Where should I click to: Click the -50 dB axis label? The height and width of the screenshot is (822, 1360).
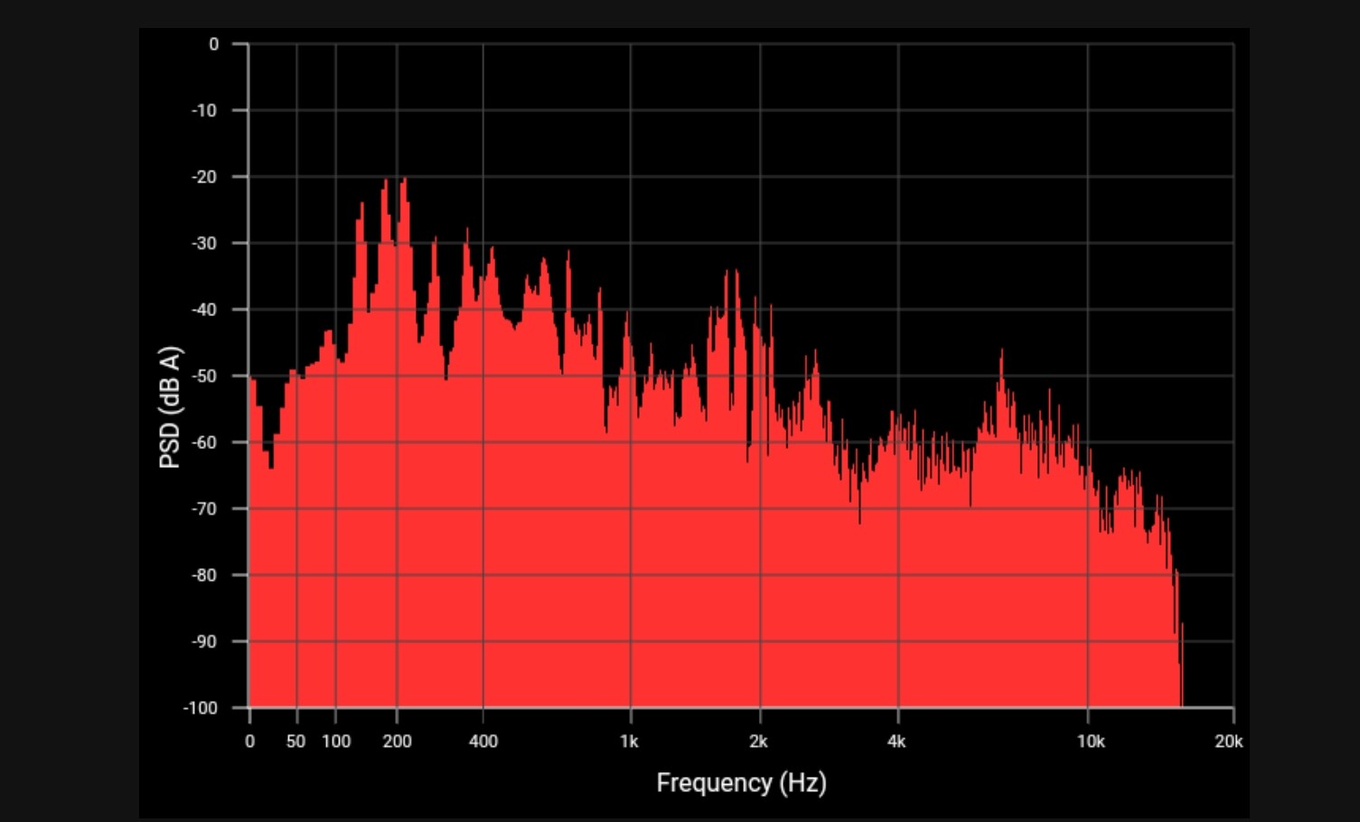pos(204,376)
